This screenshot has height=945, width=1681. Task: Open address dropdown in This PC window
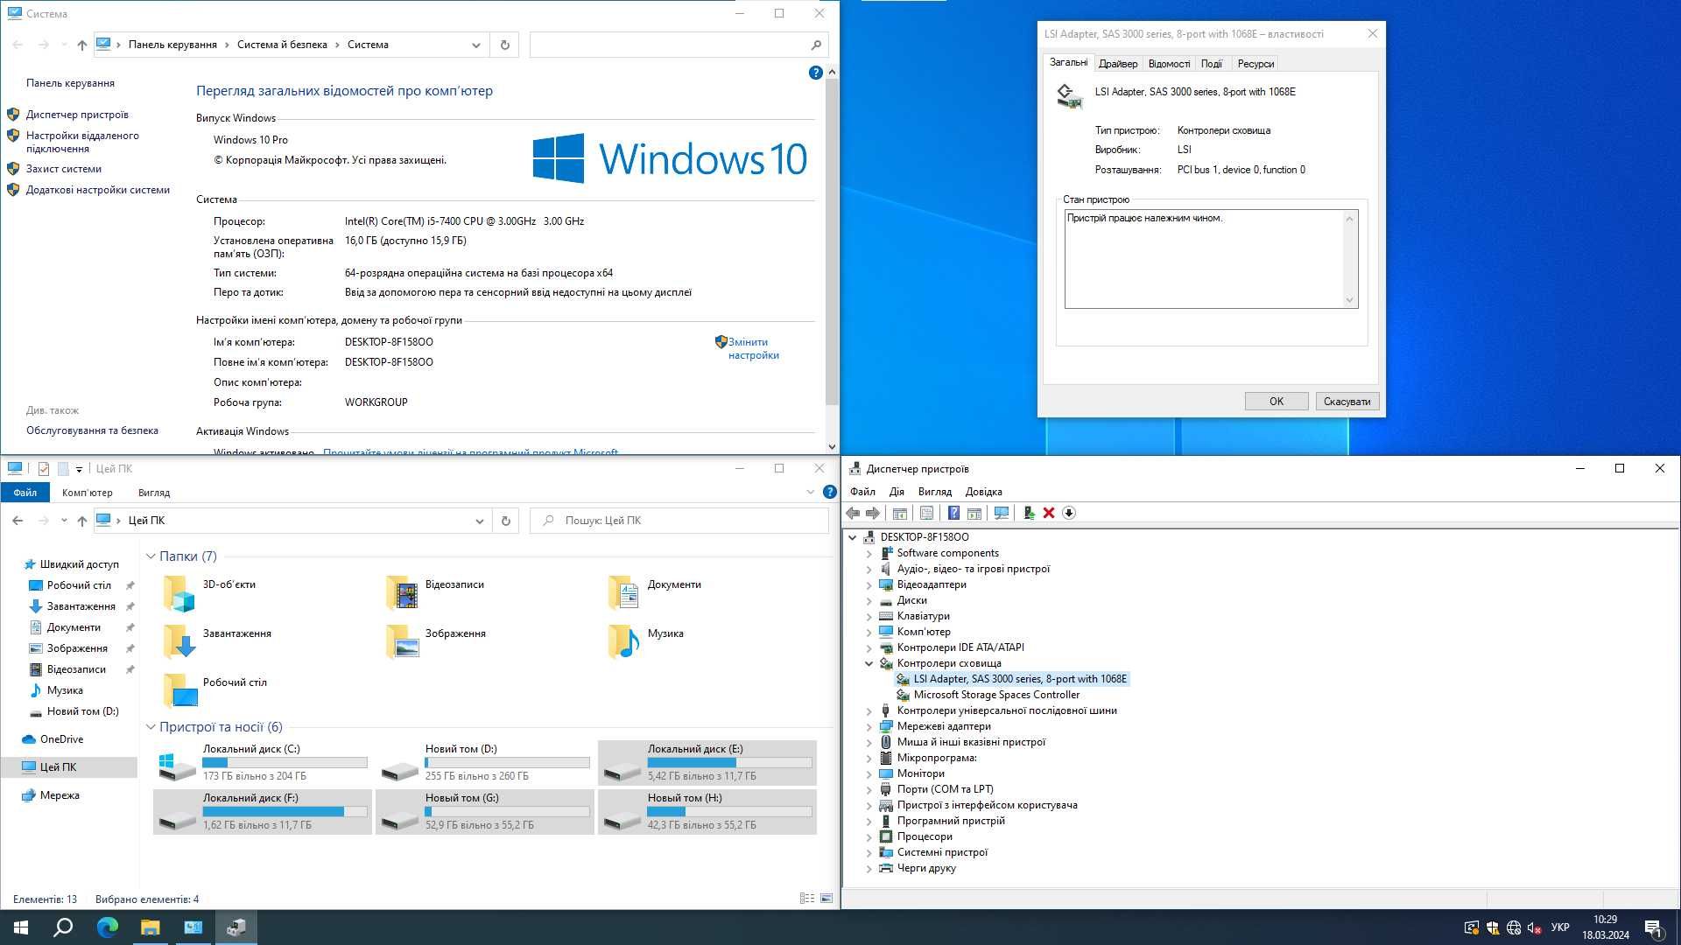tap(479, 521)
